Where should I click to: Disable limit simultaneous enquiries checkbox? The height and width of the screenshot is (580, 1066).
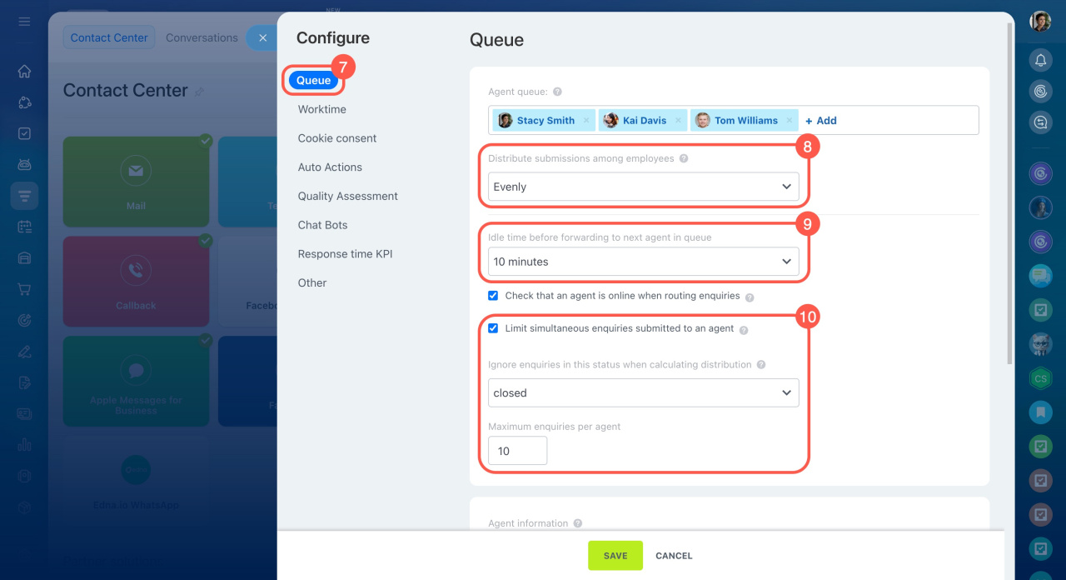(x=493, y=328)
